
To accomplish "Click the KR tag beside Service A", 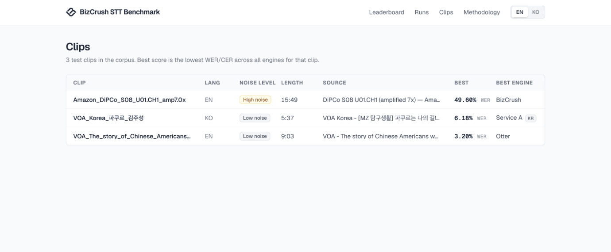I will (531, 118).
